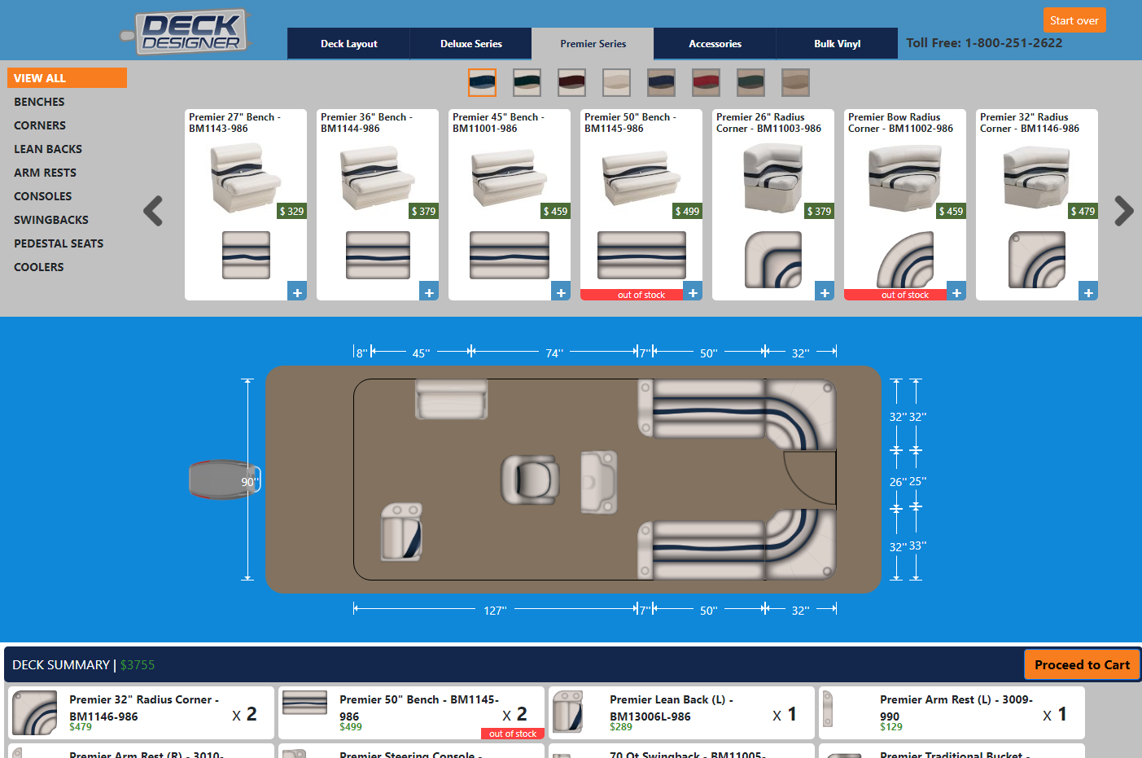Image resolution: width=1142 pixels, height=758 pixels.
Task: Show Pedestal Seats category
Action: point(59,243)
